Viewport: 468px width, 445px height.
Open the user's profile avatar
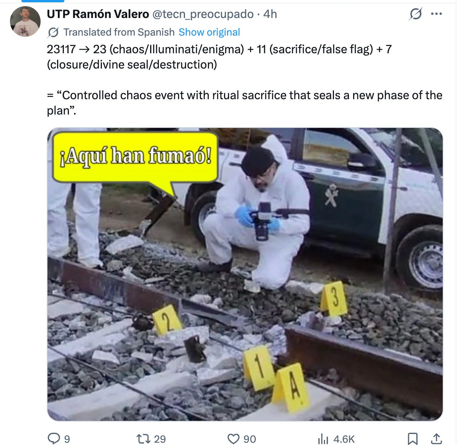click(x=25, y=21)
